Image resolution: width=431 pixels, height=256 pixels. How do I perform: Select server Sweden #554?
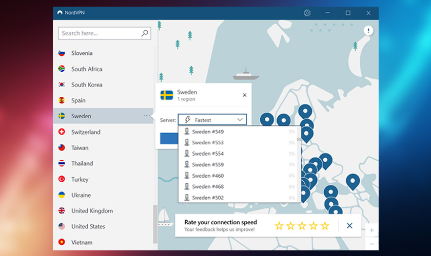[x=238, y=154]
